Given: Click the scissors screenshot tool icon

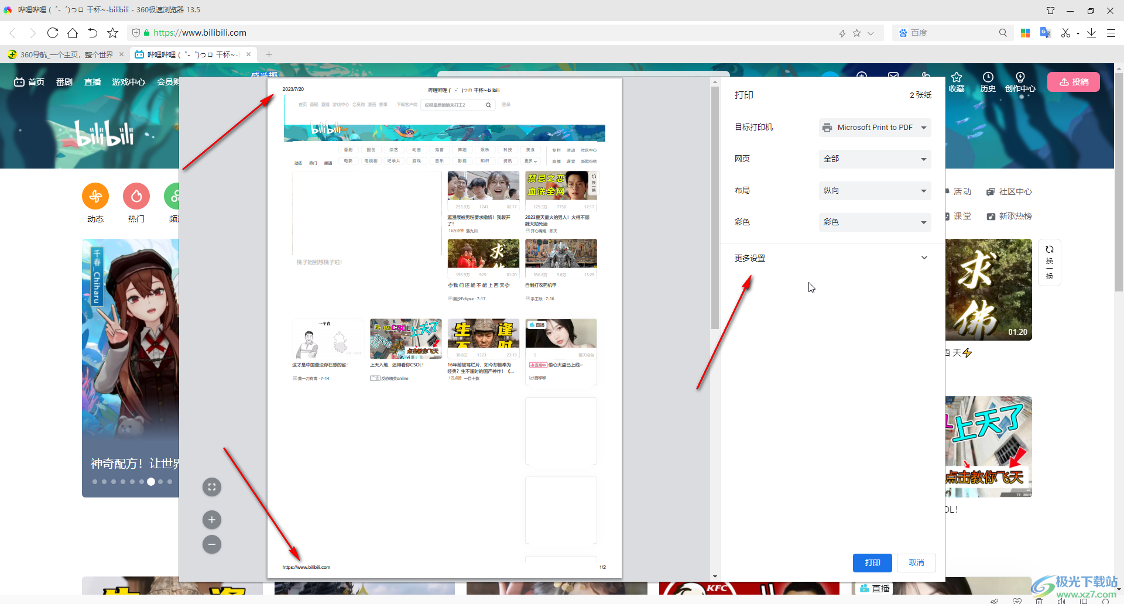Looking at the screenshot, I should [x=1065, y=33].
